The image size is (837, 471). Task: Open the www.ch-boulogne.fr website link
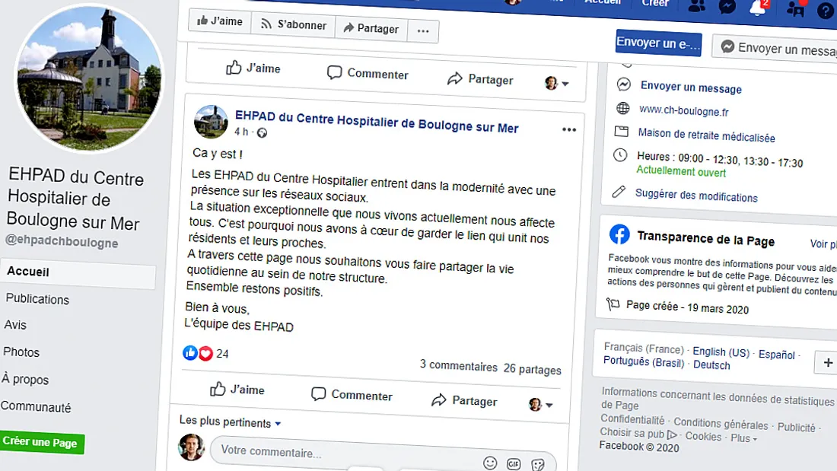tap(684, 110)
